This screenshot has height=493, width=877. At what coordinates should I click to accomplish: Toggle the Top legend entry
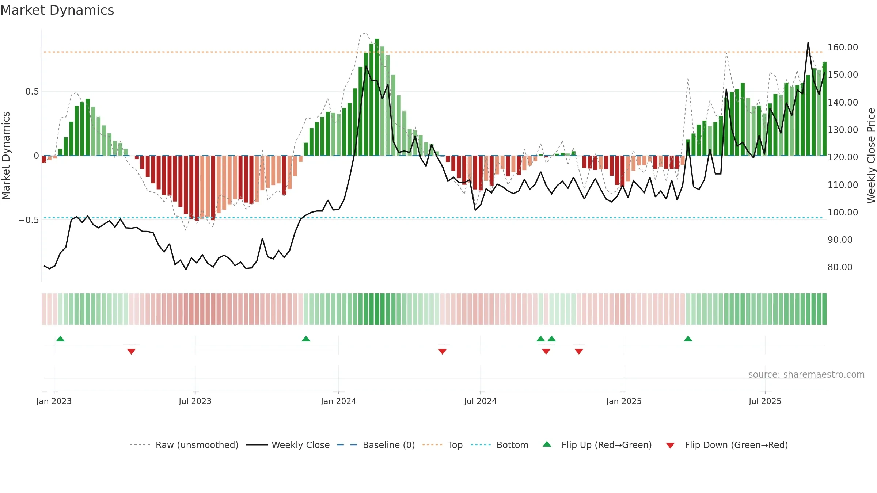443,445
